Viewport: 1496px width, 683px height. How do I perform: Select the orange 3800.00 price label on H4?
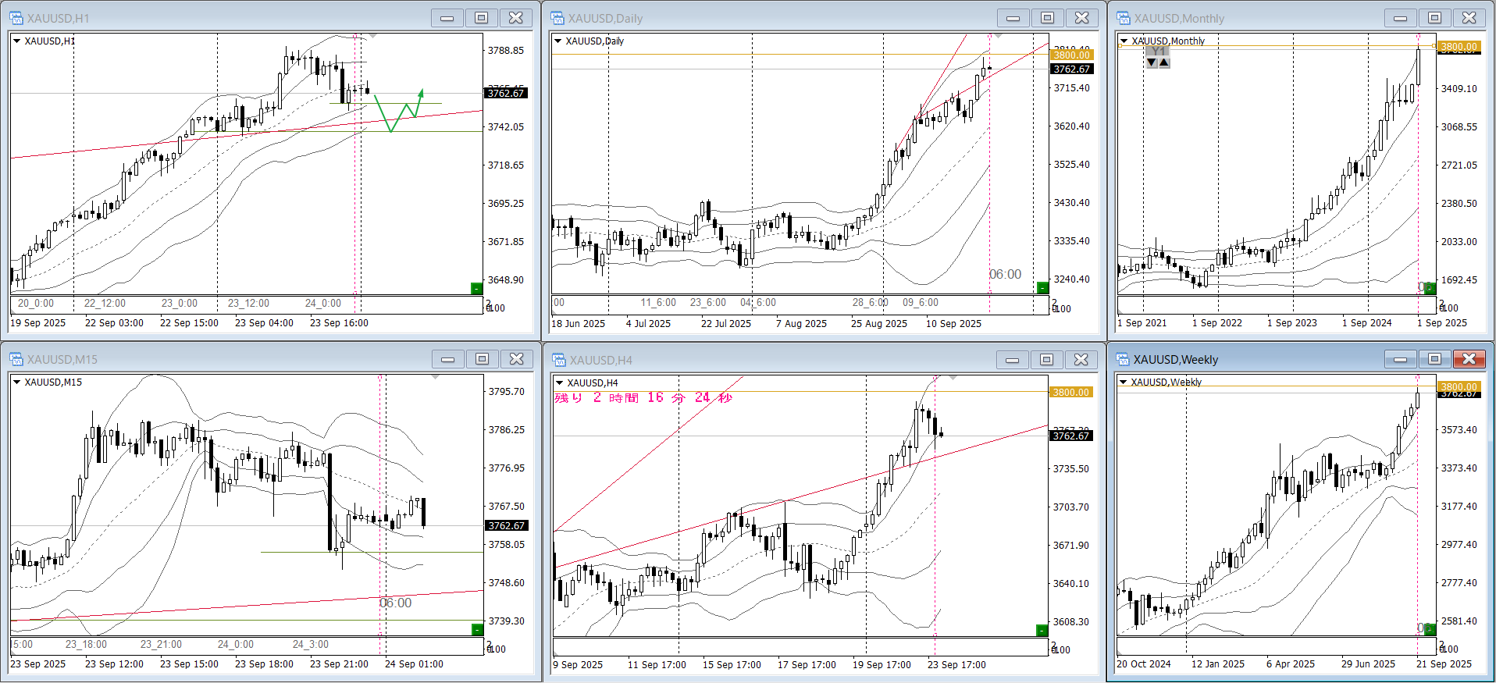click(1070, 392)
